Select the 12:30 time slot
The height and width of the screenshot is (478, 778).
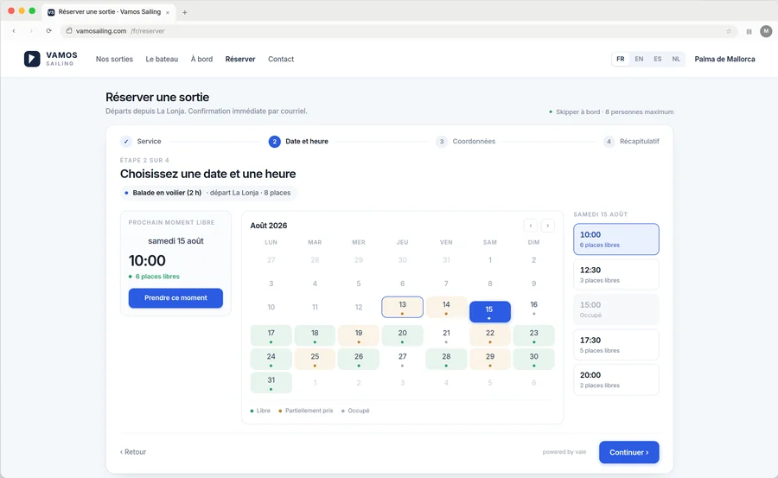616,275
